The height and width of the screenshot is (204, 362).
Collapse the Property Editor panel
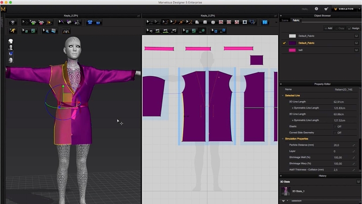pos(281,84)
